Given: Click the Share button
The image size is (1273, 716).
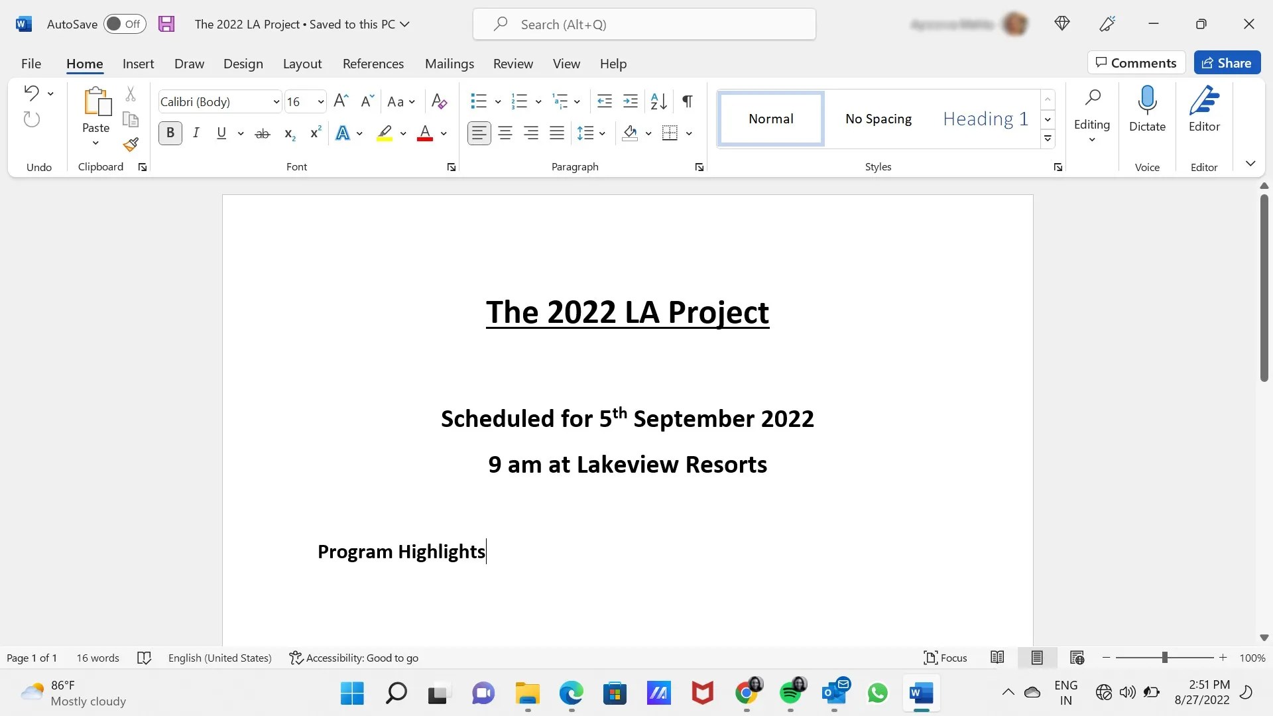Looking at the screenshot, I should tap(1227, 62).
